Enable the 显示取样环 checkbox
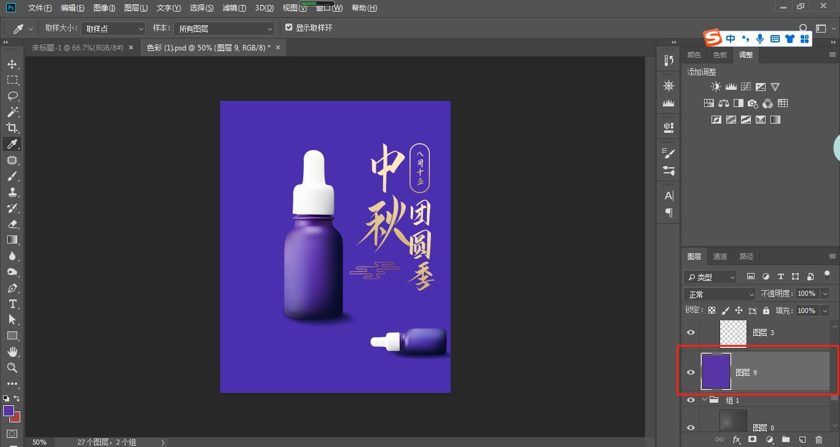Image resolution: width=840 pixels, height=447 pixels. [x=288, y=27]
